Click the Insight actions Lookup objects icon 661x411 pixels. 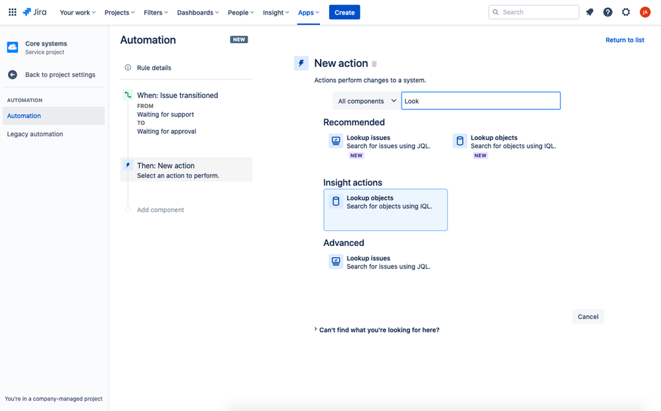point(336,202)
